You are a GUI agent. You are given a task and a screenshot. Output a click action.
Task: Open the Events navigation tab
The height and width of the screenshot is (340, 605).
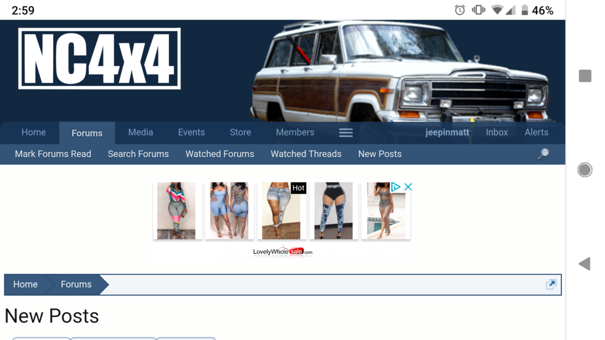tap(191, 132)
